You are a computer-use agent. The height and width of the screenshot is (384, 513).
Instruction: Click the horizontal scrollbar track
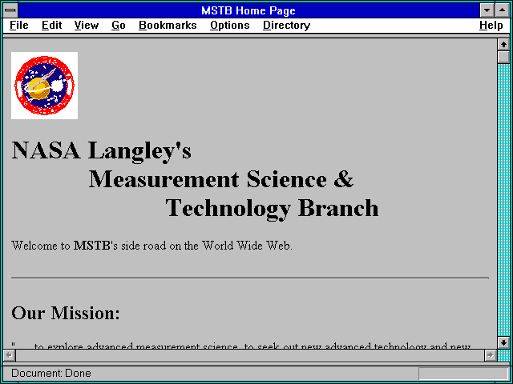[250, 355]
